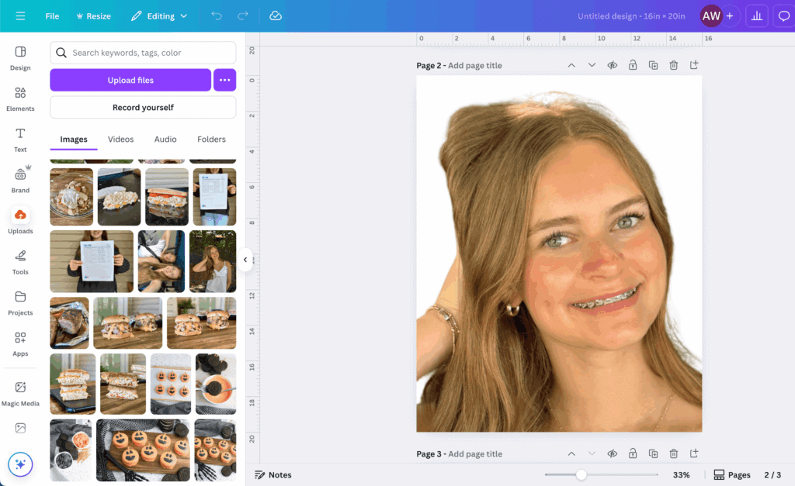
Task: Collapse the left media panel
Action: coord(246,260)
